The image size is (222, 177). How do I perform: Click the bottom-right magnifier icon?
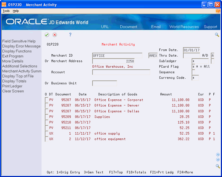[218, 166]
